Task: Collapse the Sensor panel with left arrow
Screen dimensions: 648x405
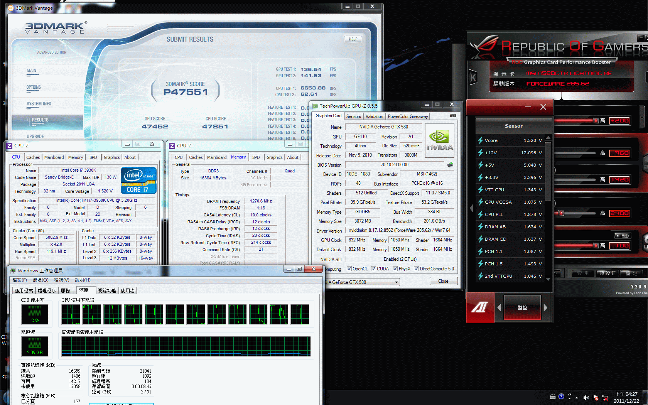Action: tap(471, 208)
